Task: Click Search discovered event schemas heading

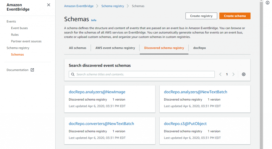Action: click(x=100, y=66)
